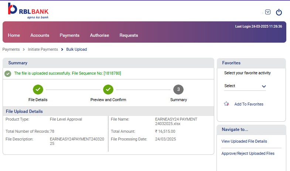Go to Initiate Payments breadcrumb
The image size is (290, 171).
(x=43, y=49)
